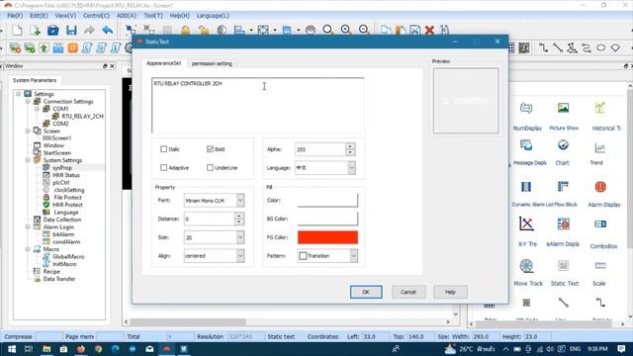The height and width of the screenshot is (356, 633).
Task: Click the QR code toolbar icon
Action: click(x=524, y=48)
